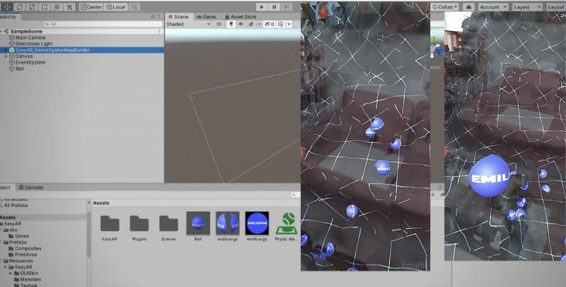
Task: Start Play mode
Action: (x=262, y=7)
